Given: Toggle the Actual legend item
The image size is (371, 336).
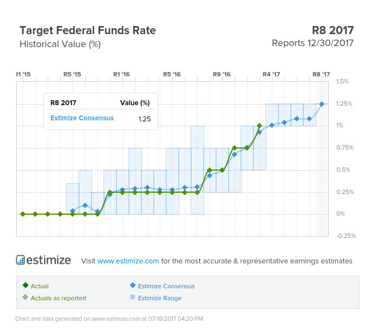Looking at the screenshot, I should (36, 286).
